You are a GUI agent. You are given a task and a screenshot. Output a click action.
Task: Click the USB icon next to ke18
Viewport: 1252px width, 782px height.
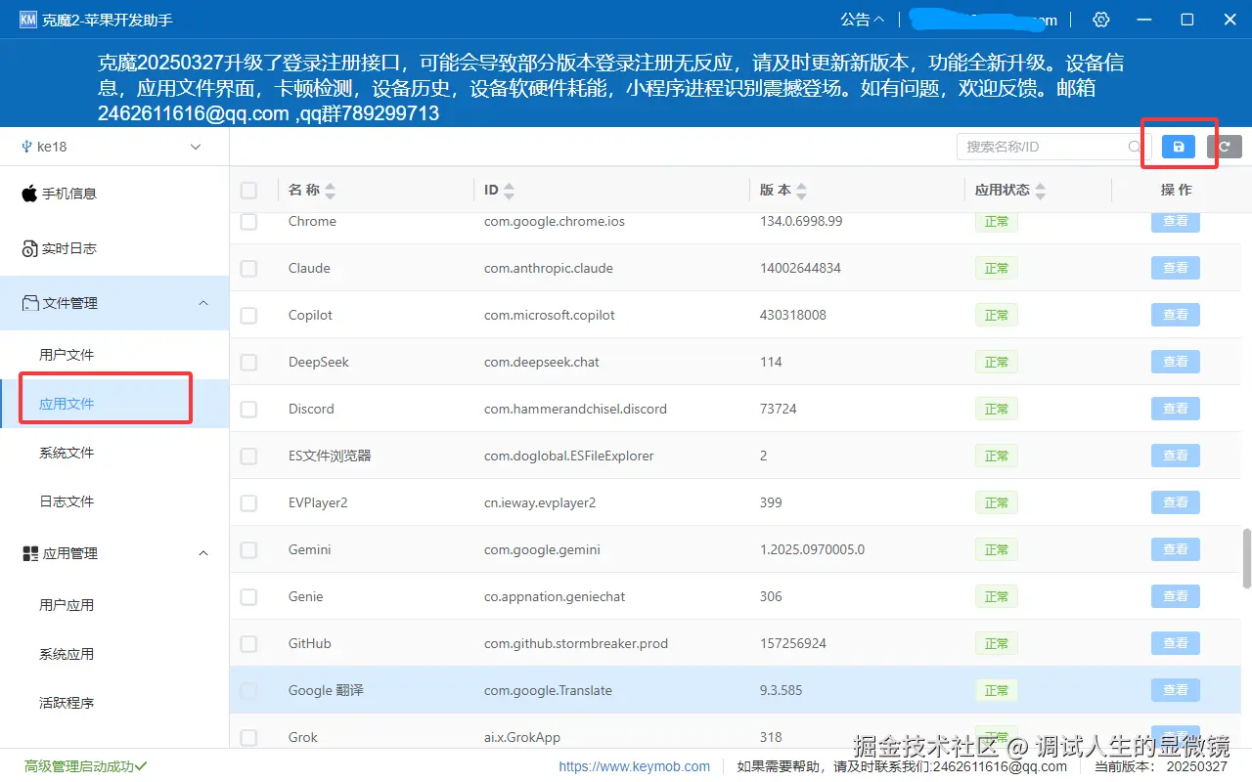point(26,147)
